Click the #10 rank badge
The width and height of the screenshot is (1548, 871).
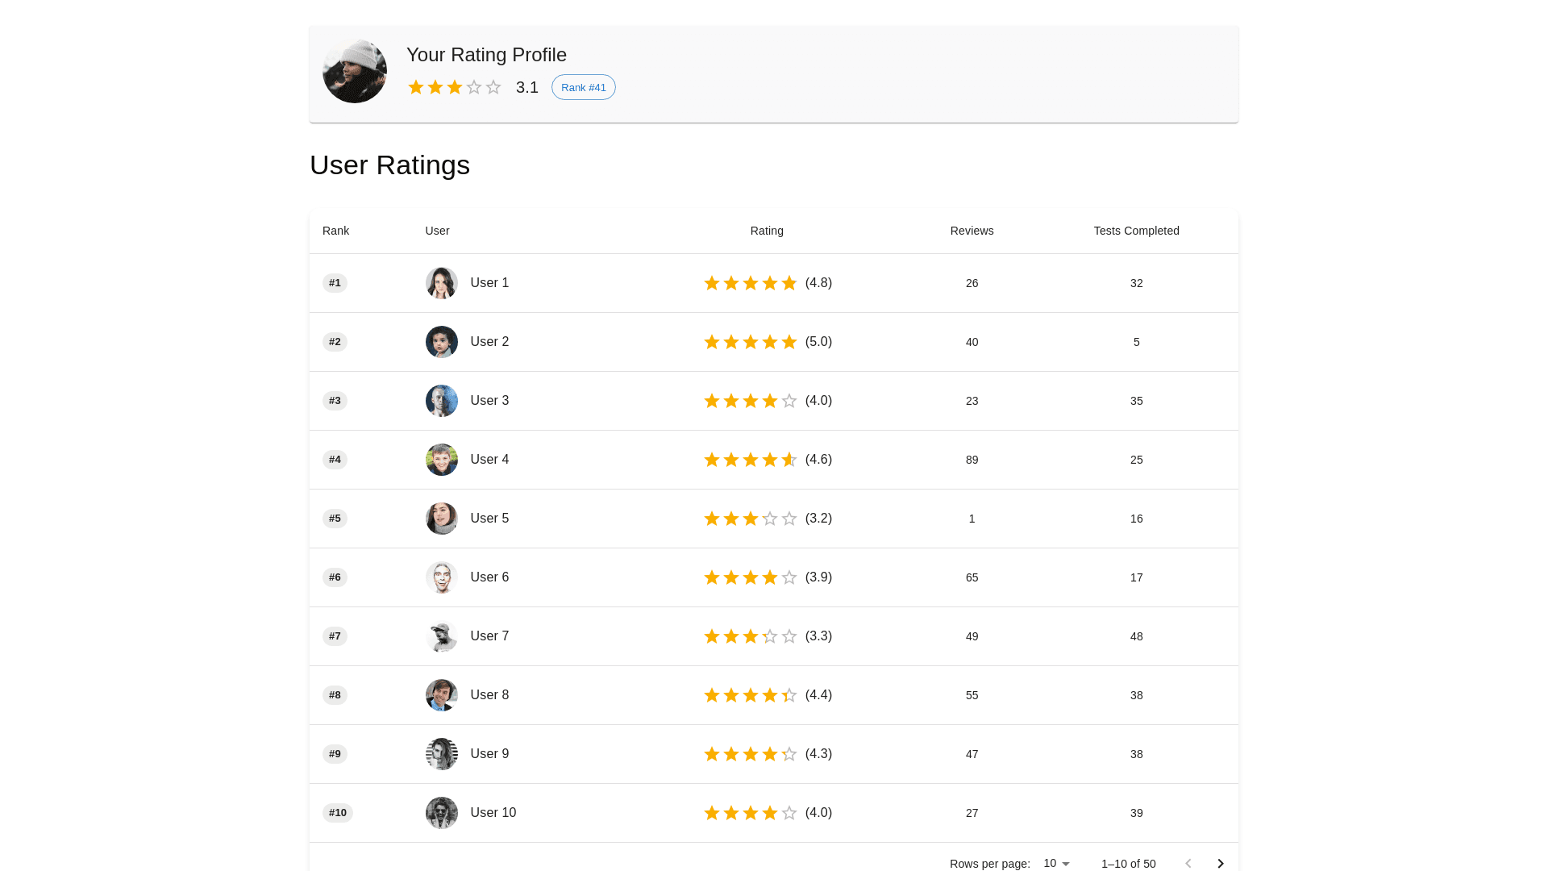(337, 813)
